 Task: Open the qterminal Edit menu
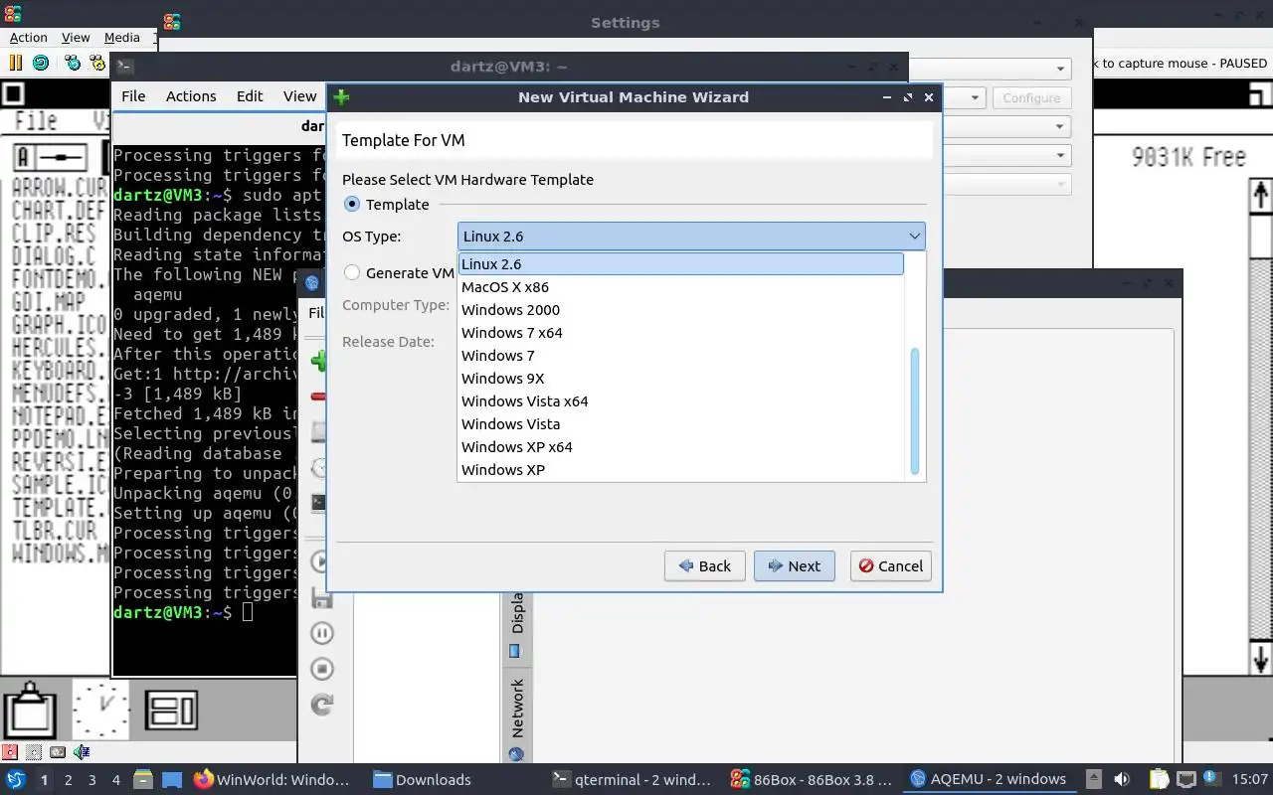[250, 95]
